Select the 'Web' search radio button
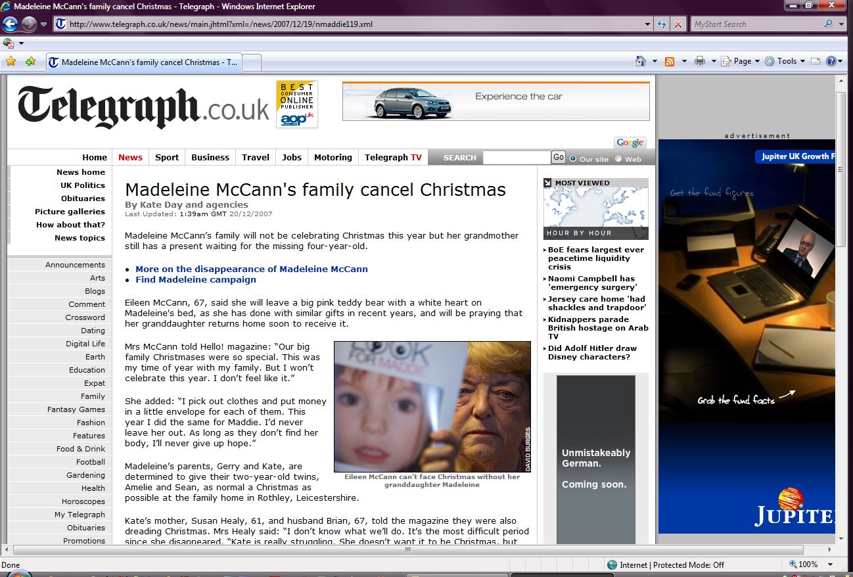This screenshot has width=853, height=577. point(618,158)
